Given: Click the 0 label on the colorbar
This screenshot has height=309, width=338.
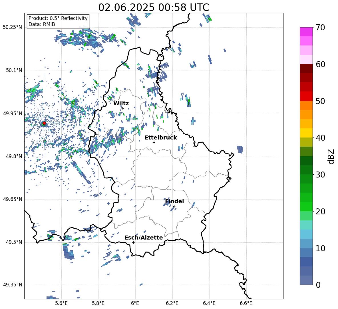Looking at the screenshot, I should point(318,285).
